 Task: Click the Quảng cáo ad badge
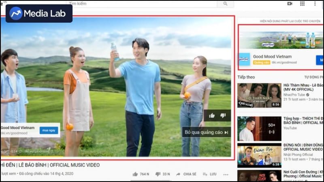(261, 62)
